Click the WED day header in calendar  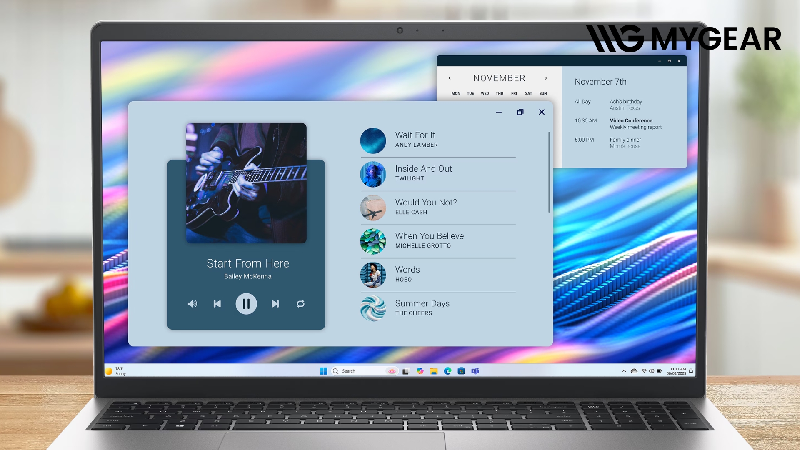pos(485,93)
